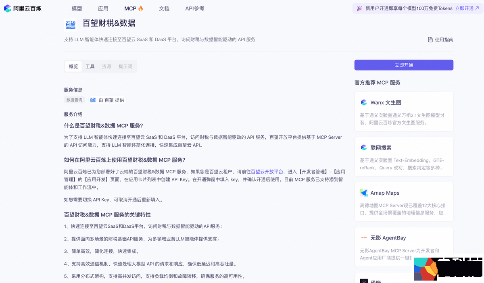This screenshot has height=283, width=484.
Task: Open the 文档 navigation item
Action: 164,8
